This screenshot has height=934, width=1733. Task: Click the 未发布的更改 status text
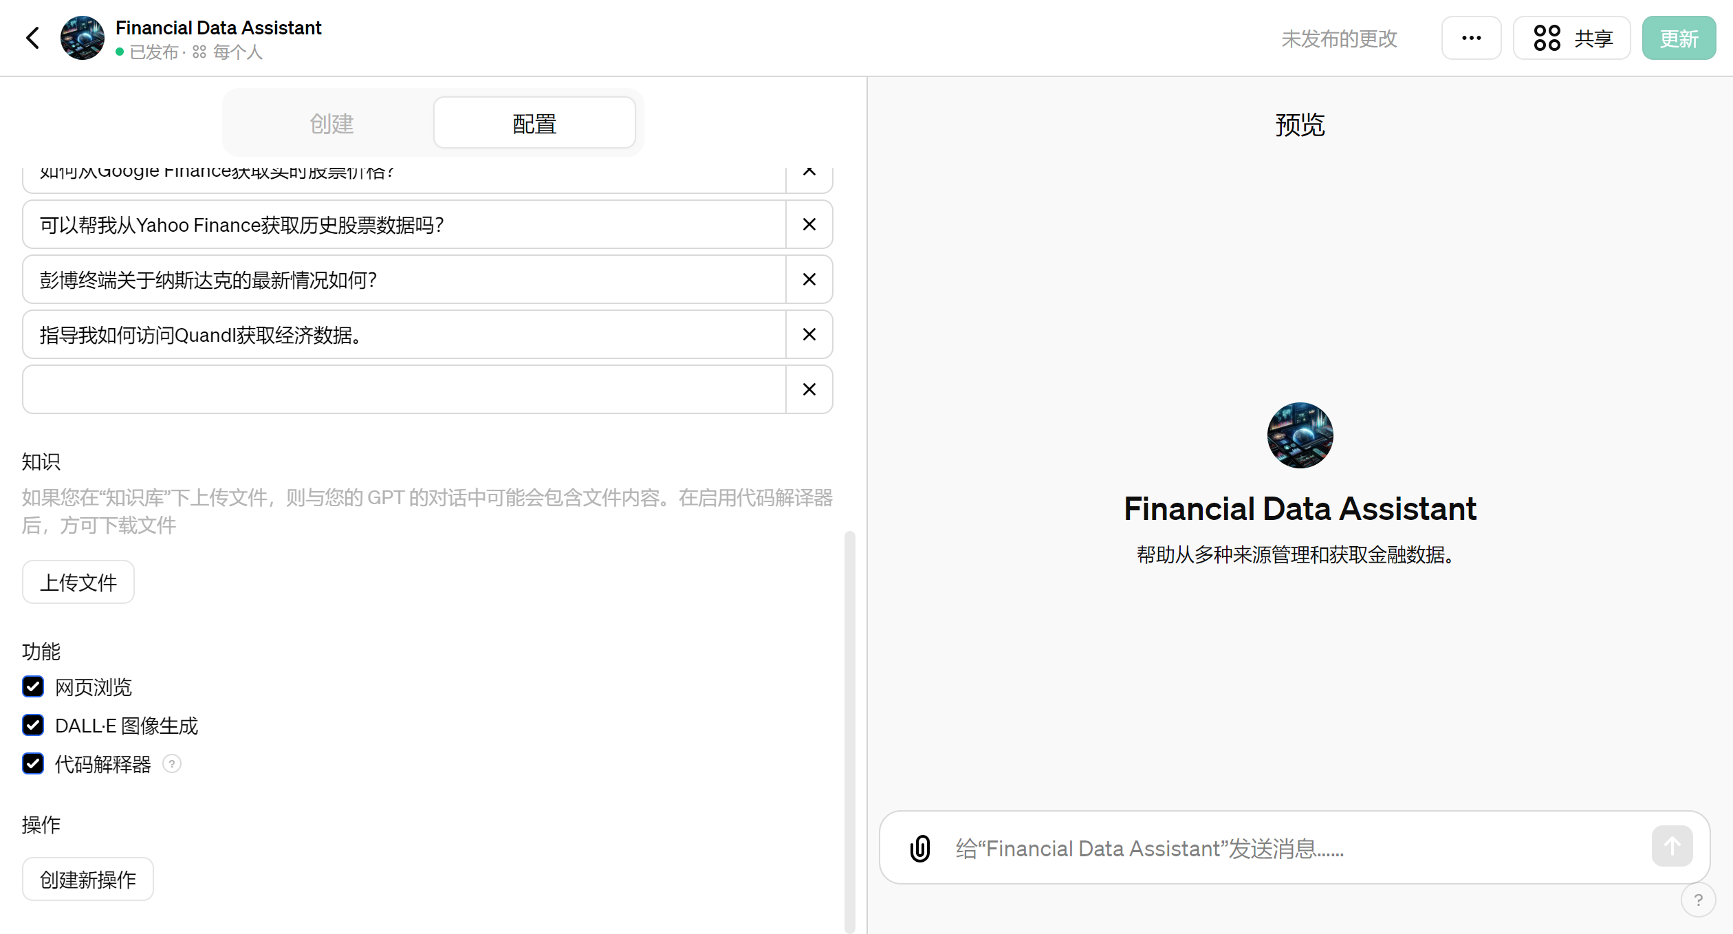(x=1339, y=39)
